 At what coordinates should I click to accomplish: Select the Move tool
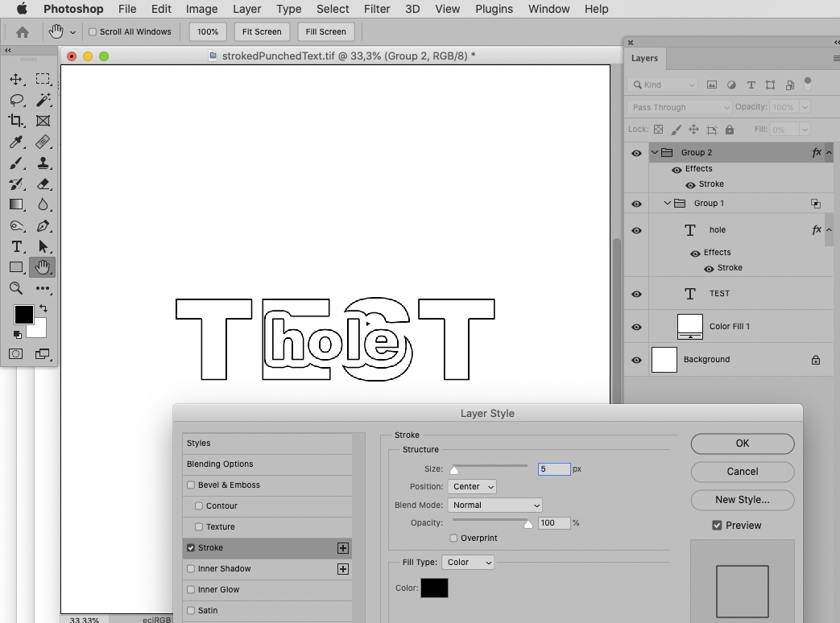click(17, 79)
